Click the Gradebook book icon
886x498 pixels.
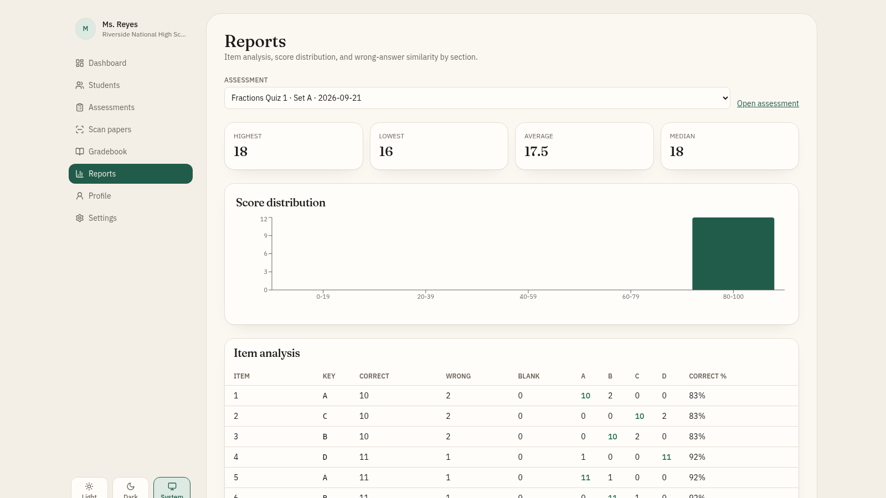(x=80, y=152)
